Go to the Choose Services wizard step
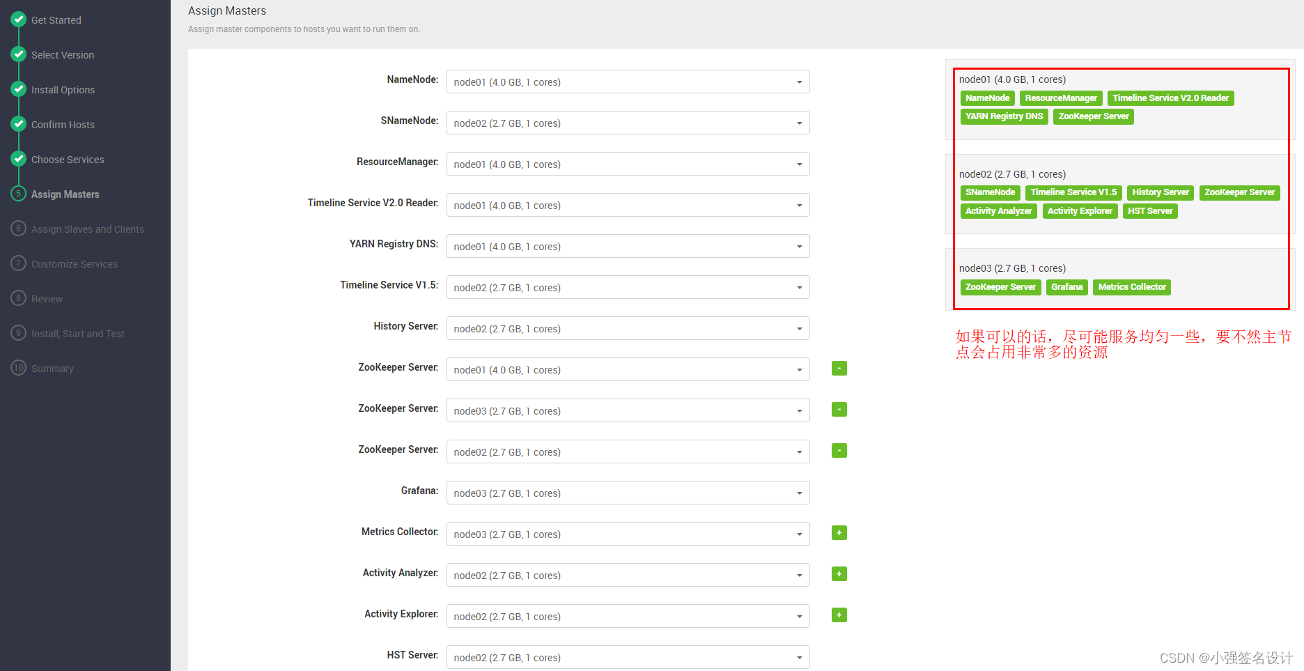 coord(68,160)
